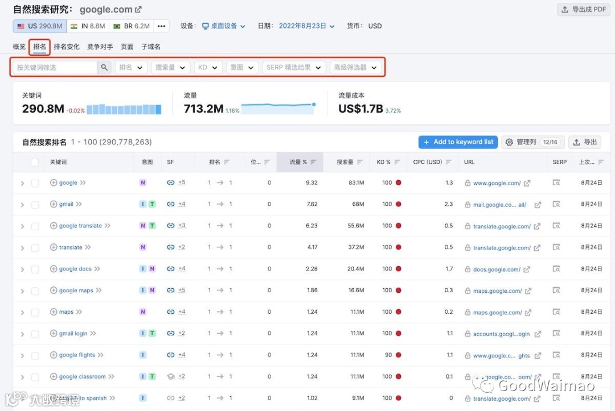Open external link icon for mail.google.co... URL
This screenshot has width=615, height=411.
coord(538,205)
